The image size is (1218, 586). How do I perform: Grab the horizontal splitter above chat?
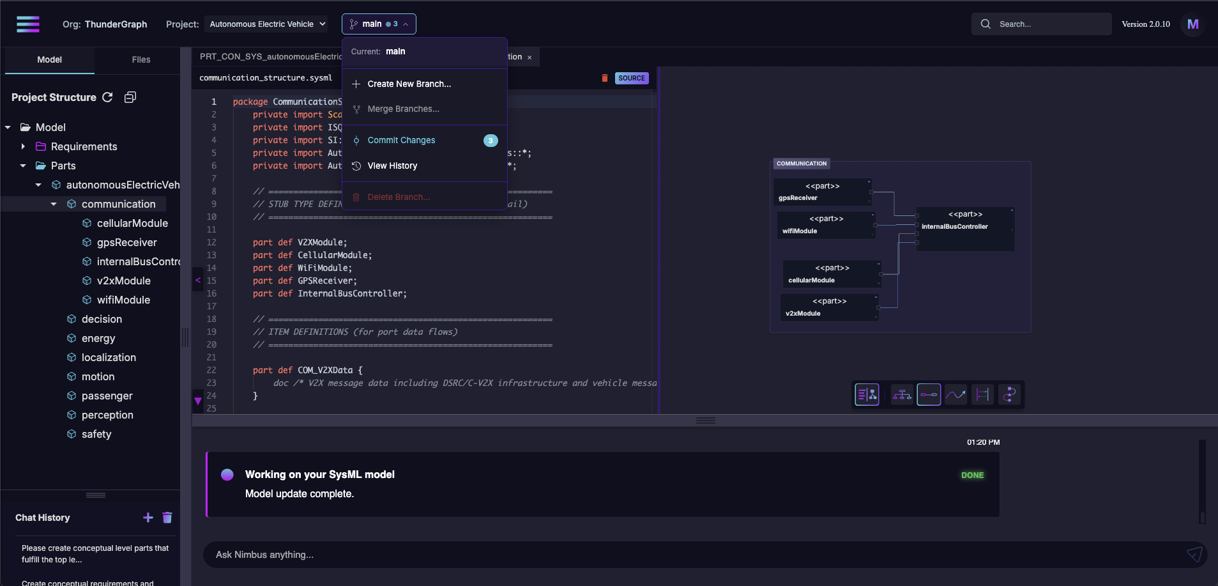point(705,420)
